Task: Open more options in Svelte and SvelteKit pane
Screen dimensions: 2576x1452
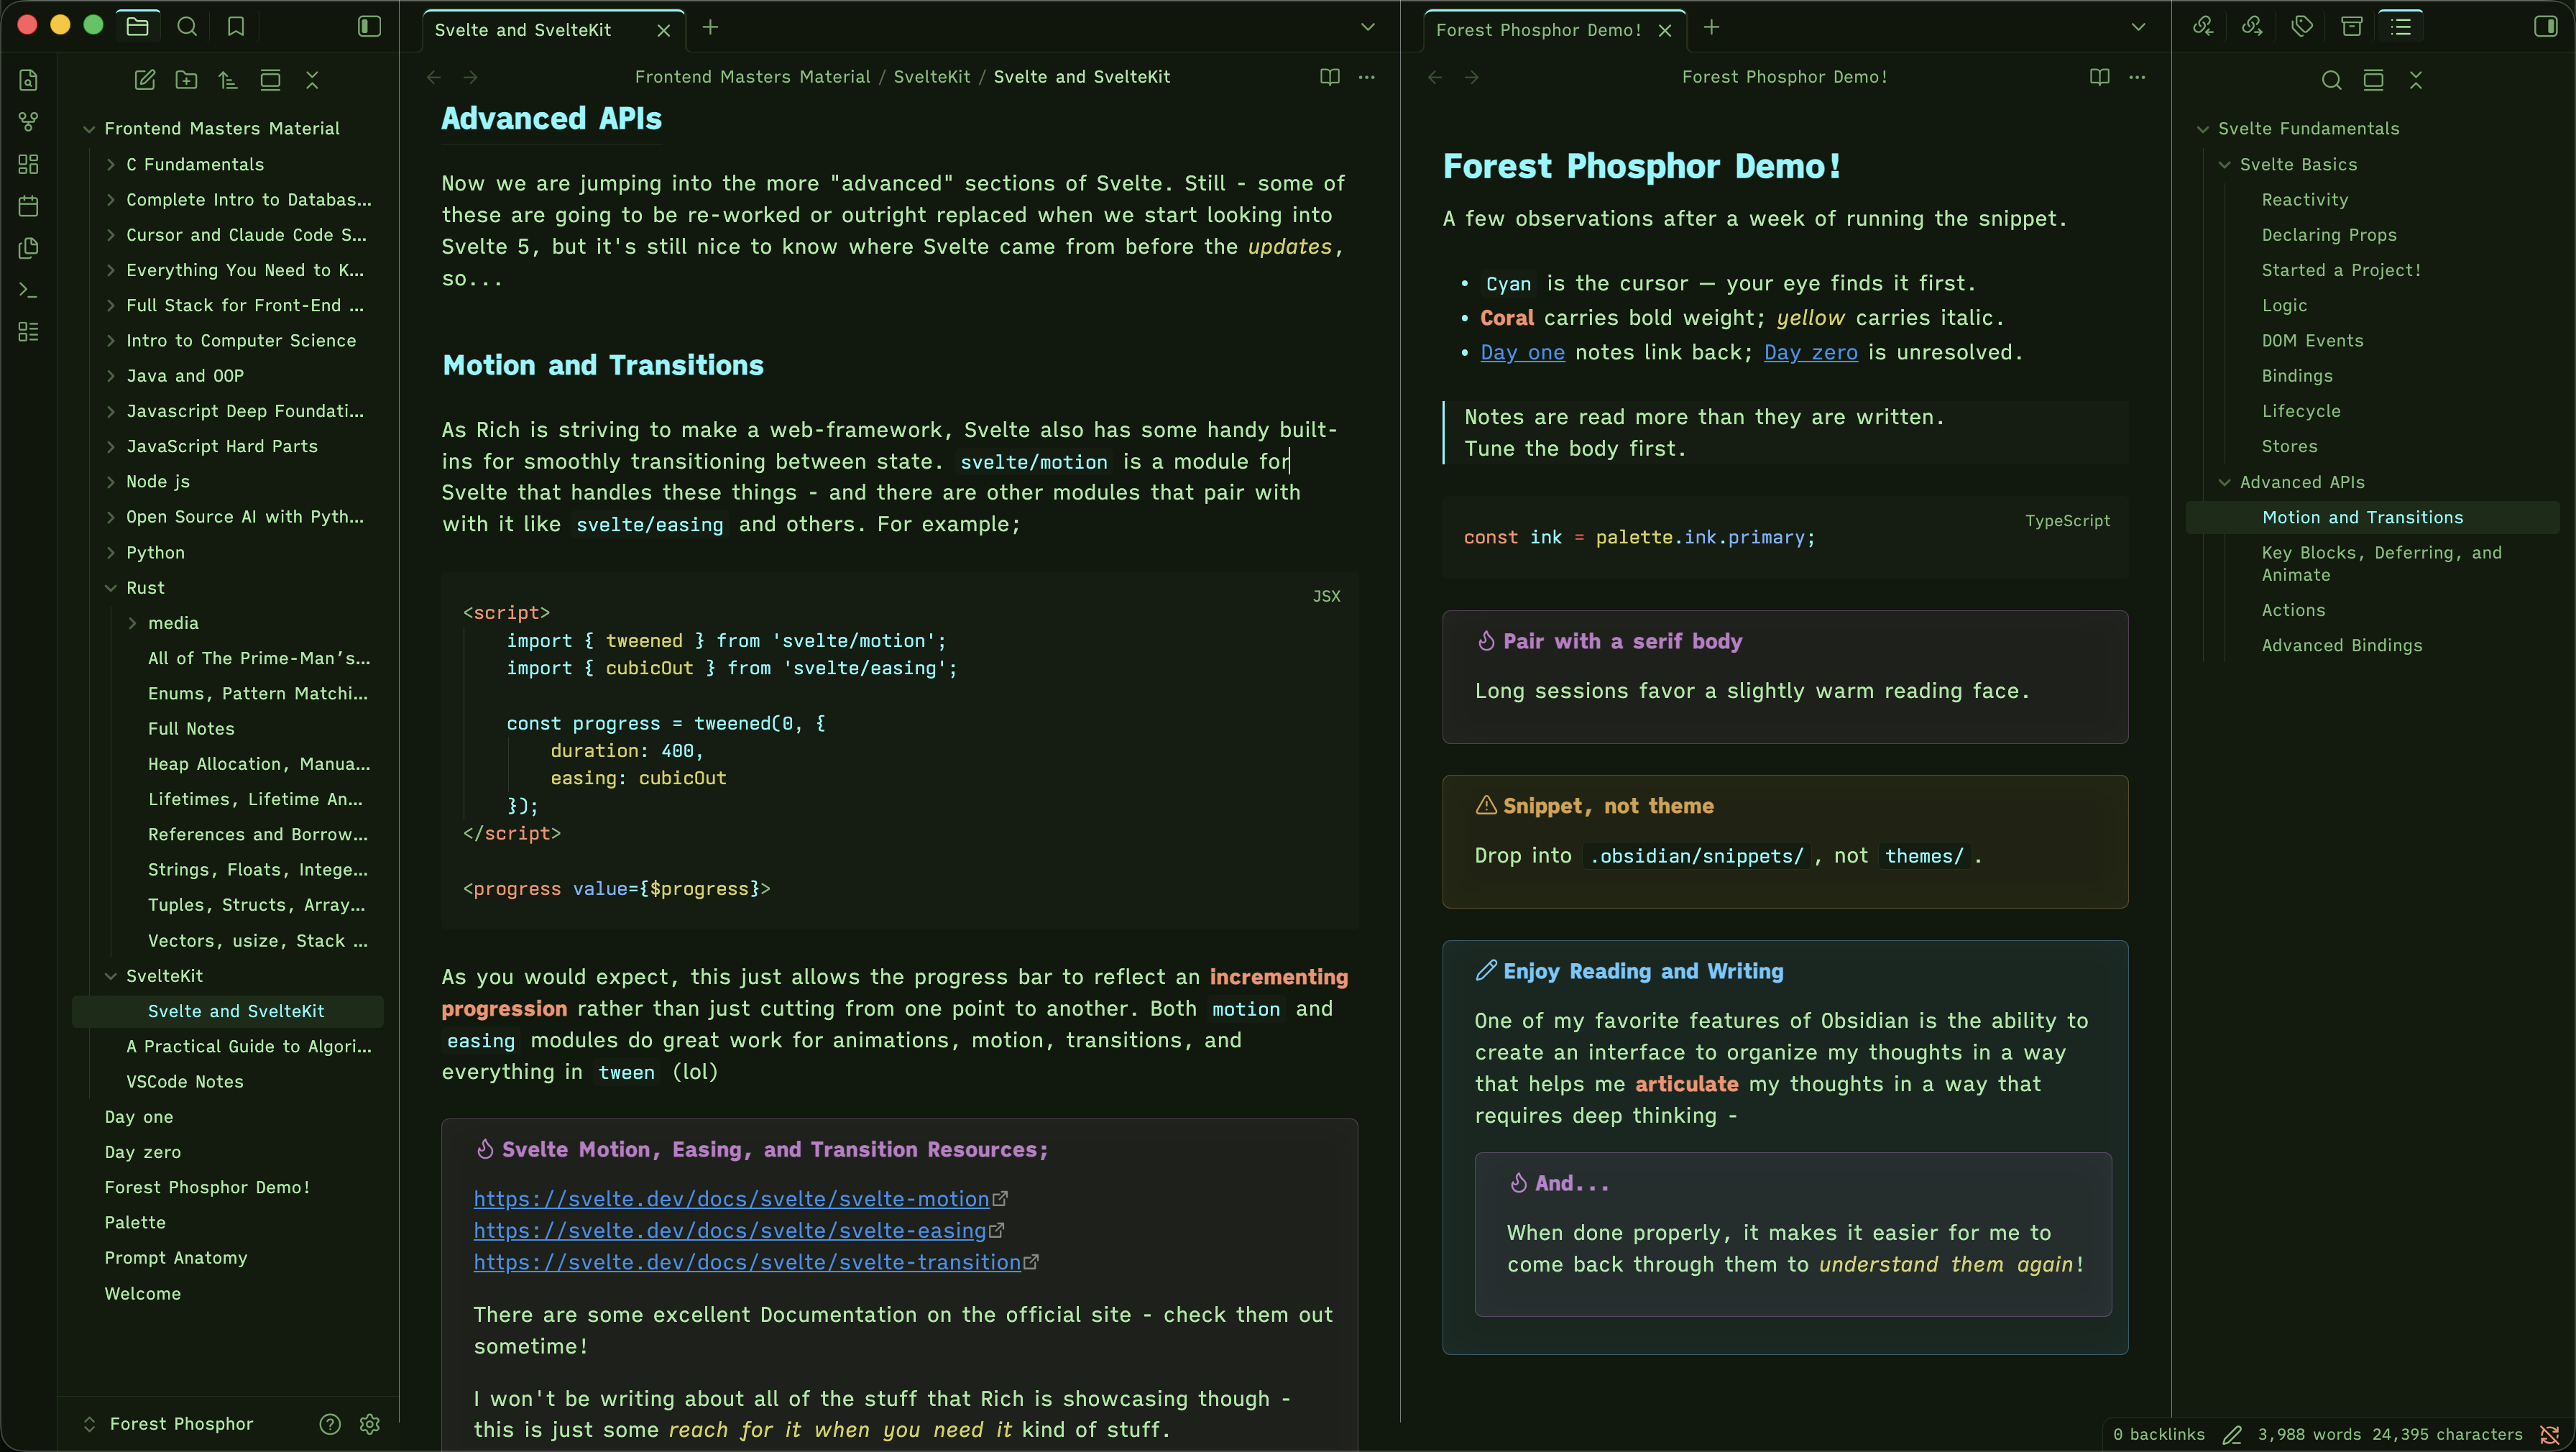Action: 1367,77
